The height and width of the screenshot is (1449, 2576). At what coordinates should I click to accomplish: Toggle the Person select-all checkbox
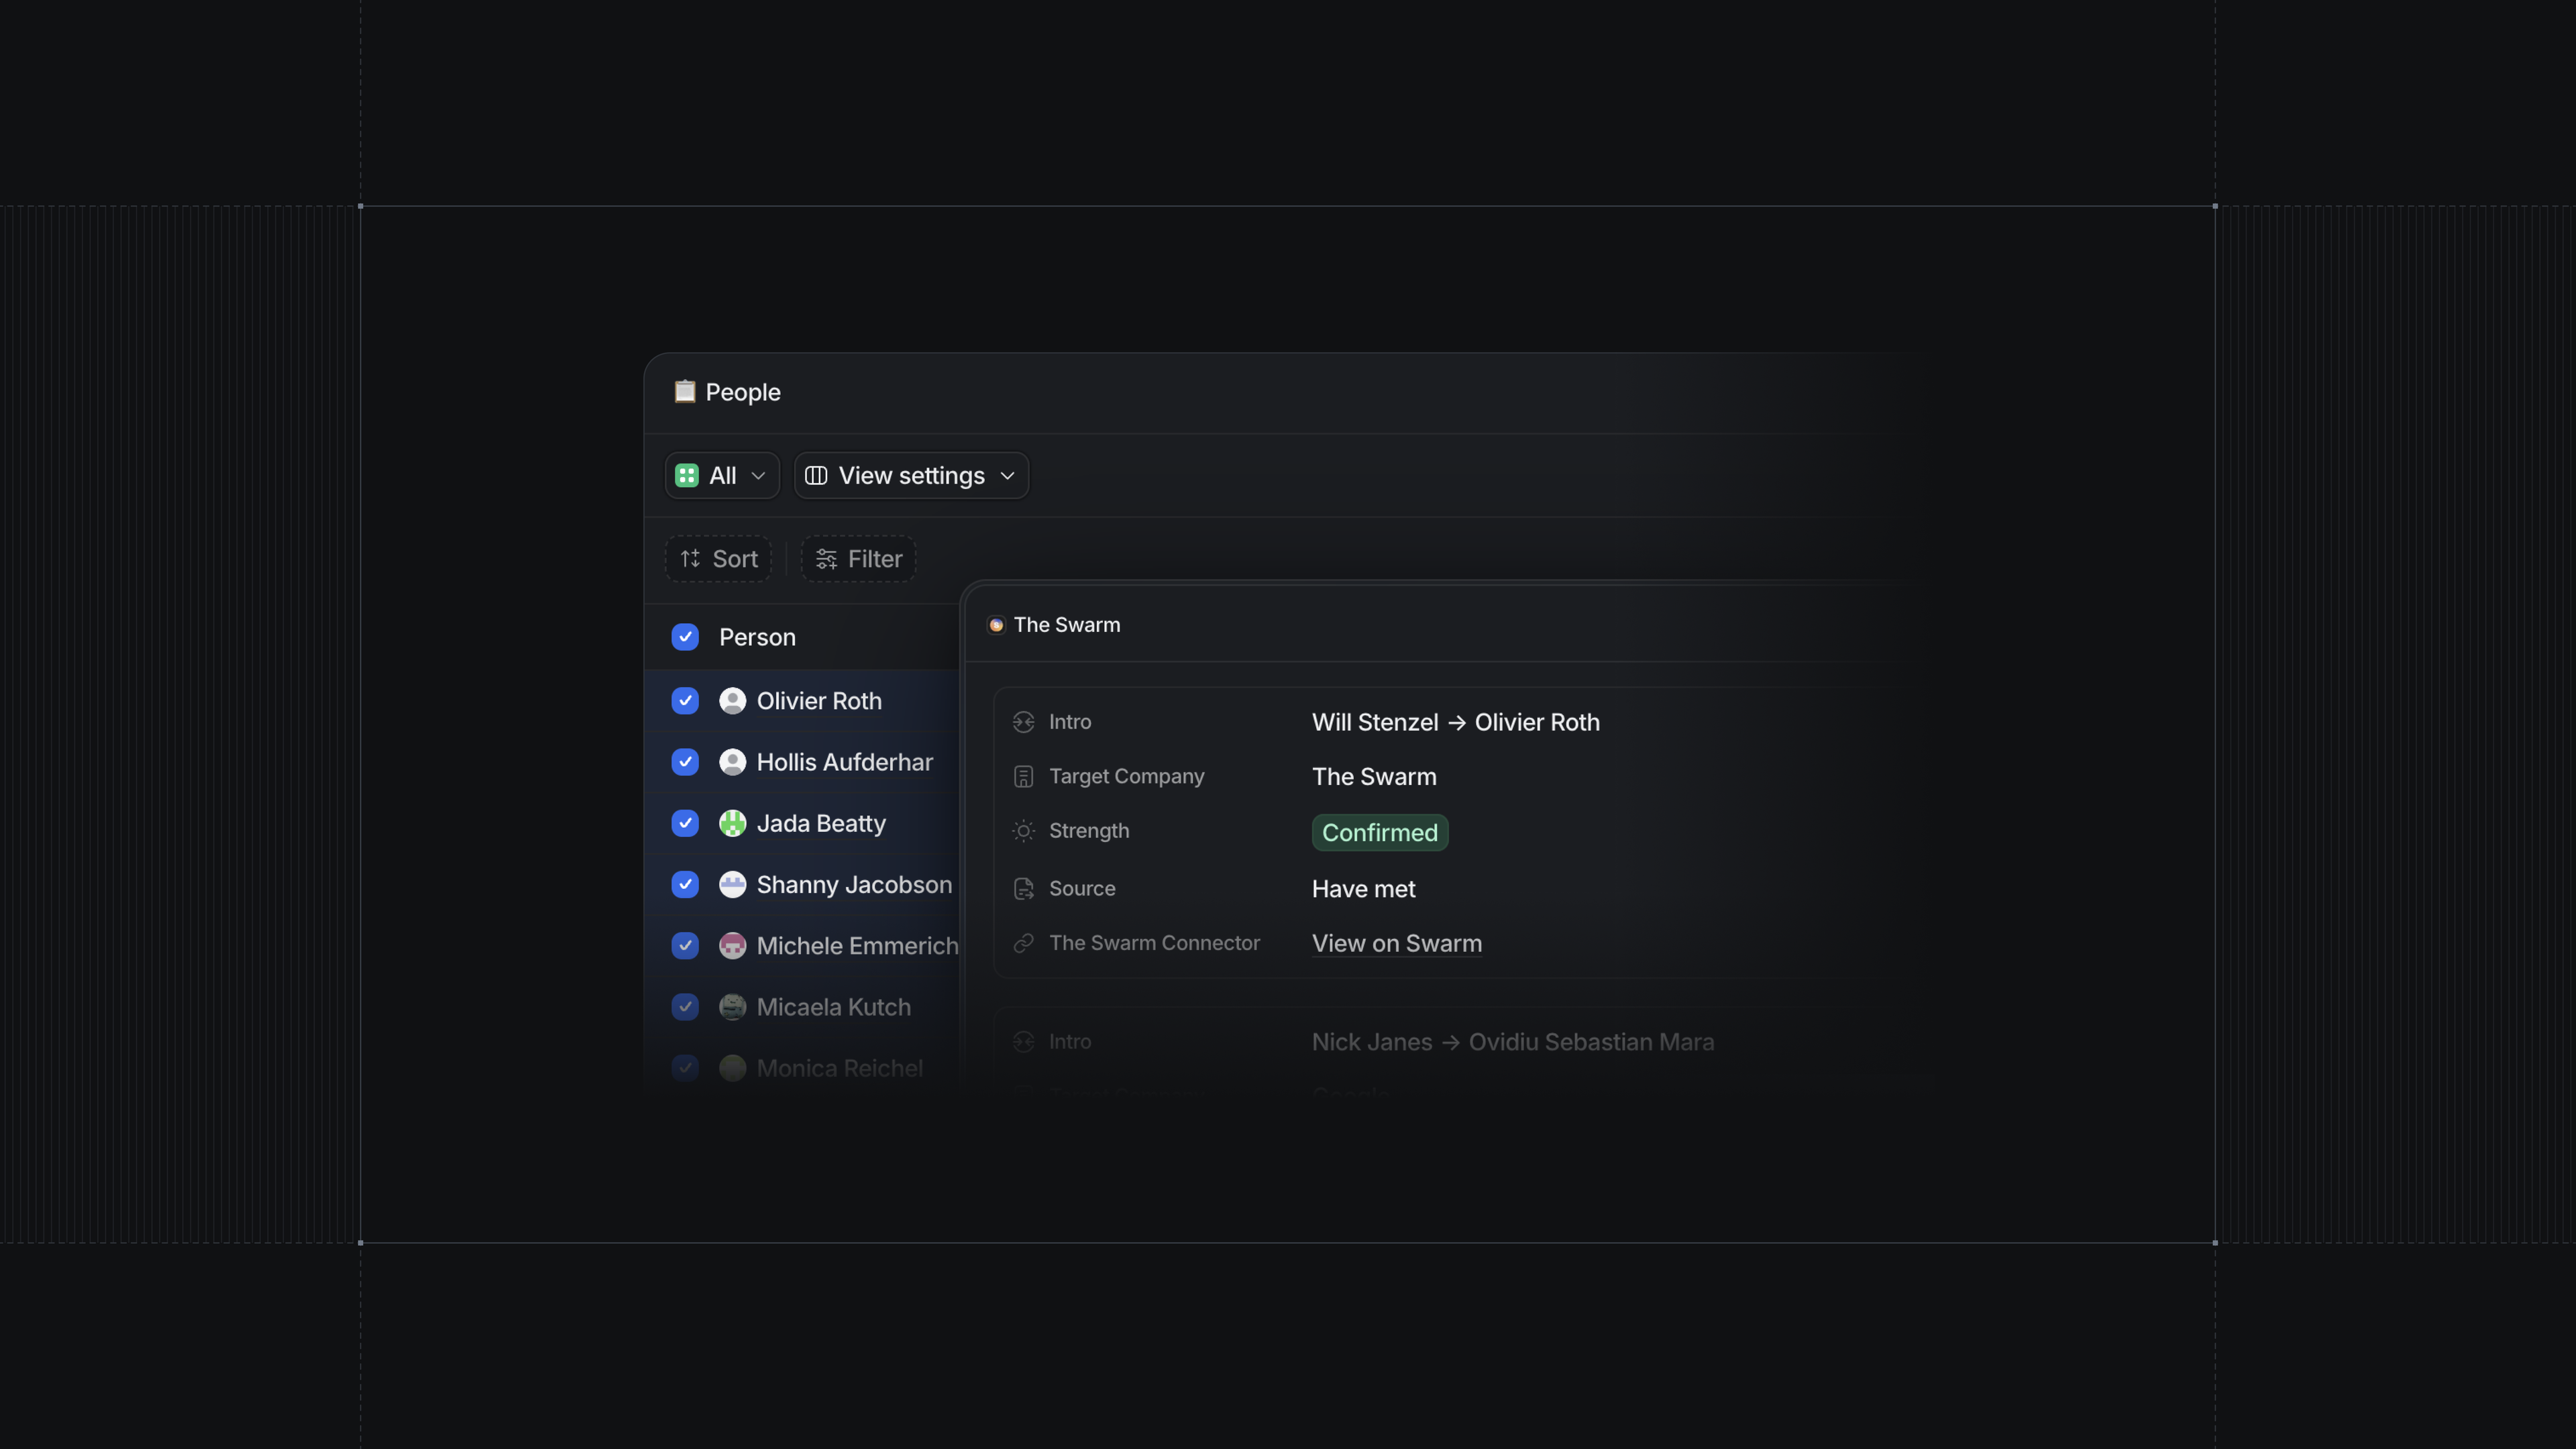tap(685, 637)
